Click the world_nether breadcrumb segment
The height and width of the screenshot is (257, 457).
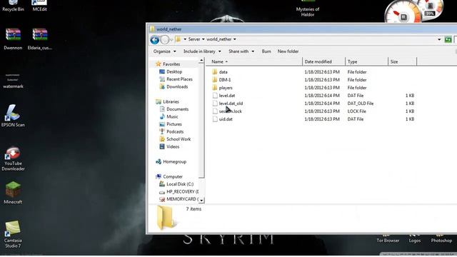click(219, 39)
